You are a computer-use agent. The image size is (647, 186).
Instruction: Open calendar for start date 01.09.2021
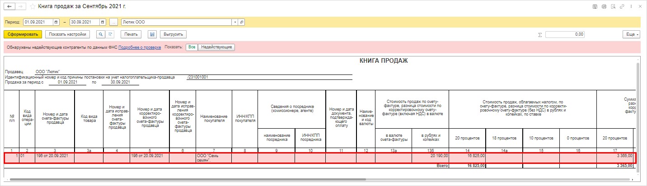point(56,22)
